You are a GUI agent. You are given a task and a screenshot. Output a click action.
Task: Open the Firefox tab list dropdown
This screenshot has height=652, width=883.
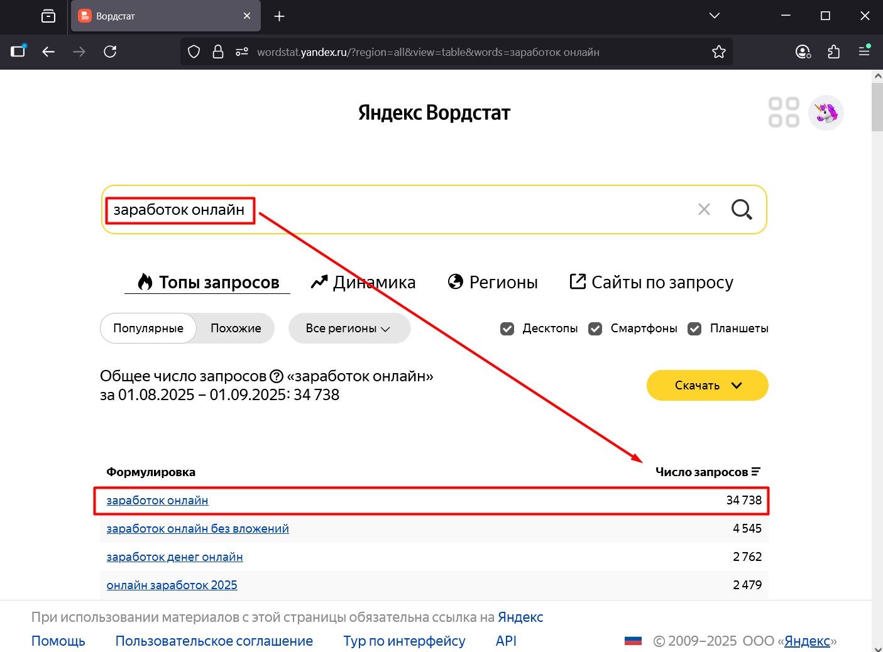pyautogui.click(x=714, y=16)
